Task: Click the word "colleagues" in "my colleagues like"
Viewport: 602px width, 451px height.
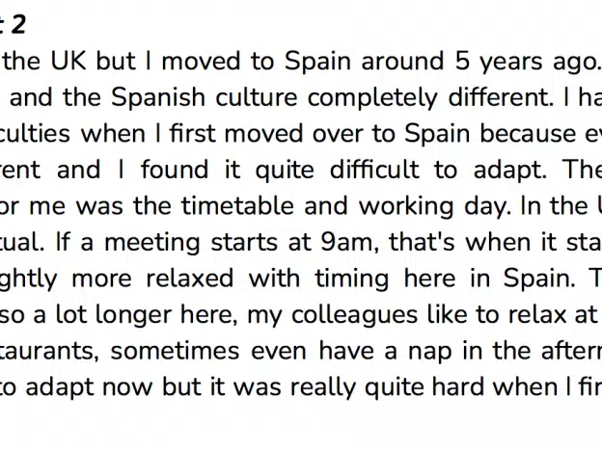Action: 354,316
